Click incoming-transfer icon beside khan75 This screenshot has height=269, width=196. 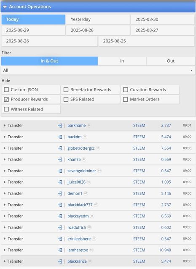pos(60,160)
